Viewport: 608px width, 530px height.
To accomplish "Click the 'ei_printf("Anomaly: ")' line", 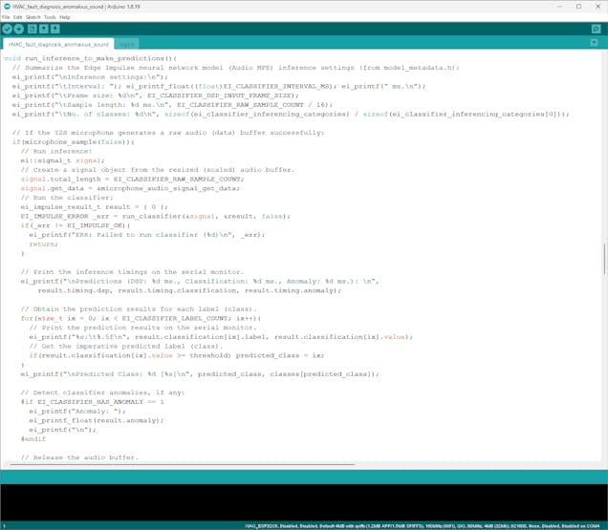I will point(77,411).
